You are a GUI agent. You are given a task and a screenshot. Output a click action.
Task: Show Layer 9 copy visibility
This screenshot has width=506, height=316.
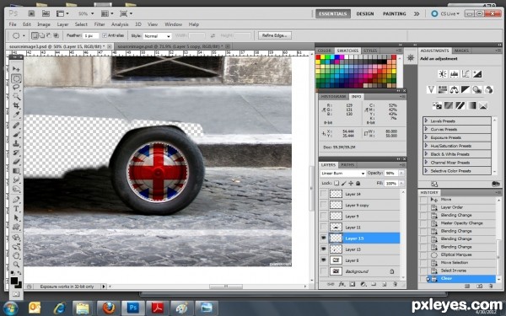[323, 205]
